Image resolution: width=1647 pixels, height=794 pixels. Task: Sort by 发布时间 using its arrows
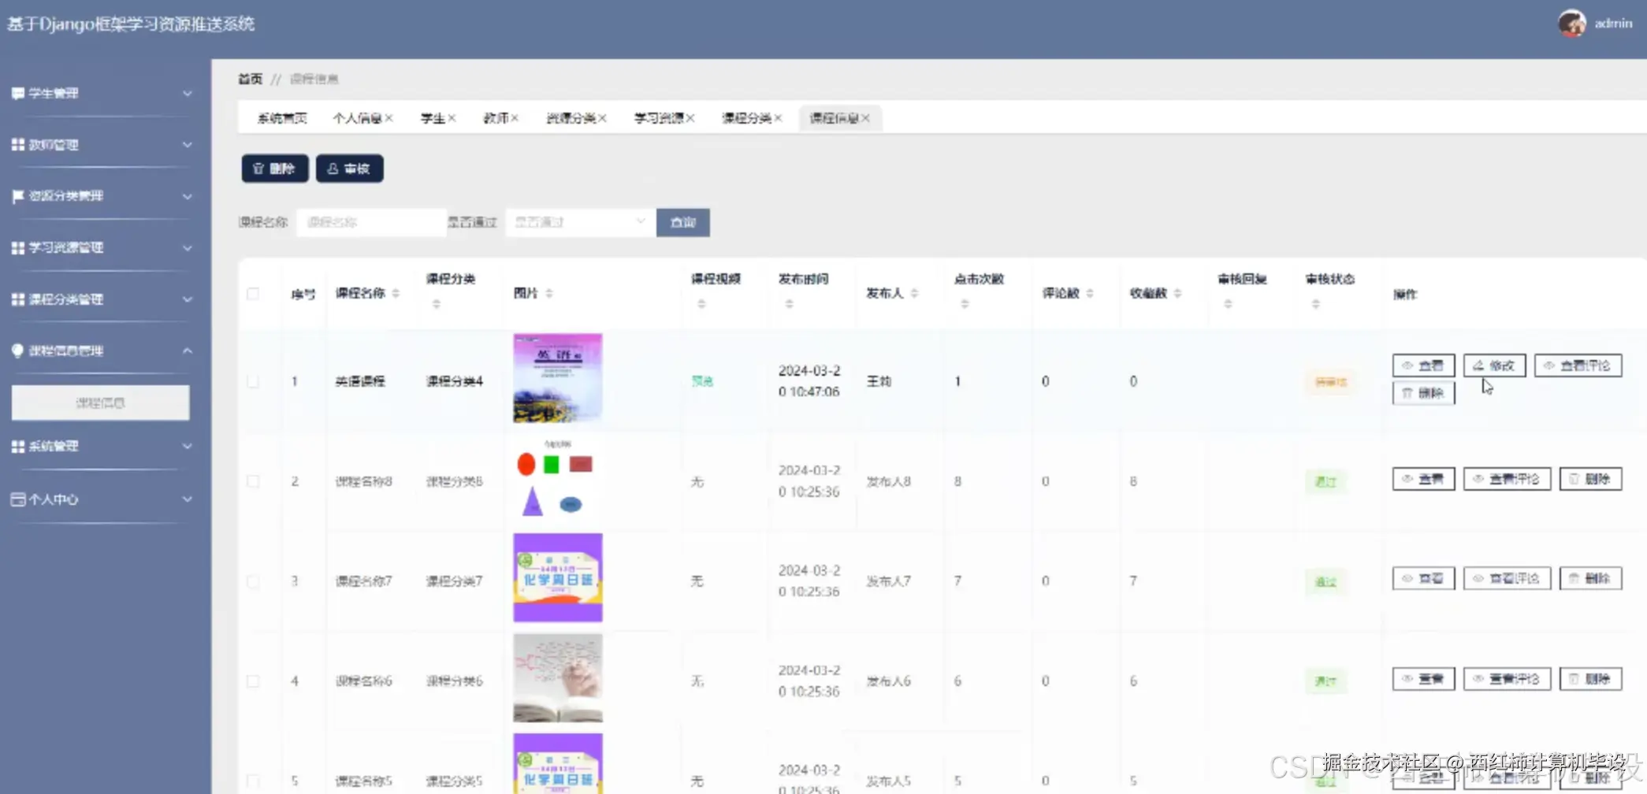click(789, 304)
